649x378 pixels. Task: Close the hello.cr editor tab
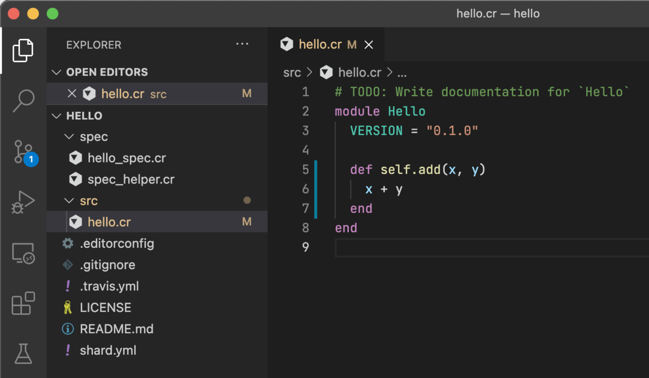pyautogui.click(x=369, y=45)
